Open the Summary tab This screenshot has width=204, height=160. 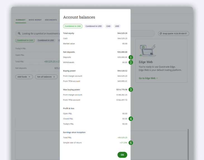click(x=21, y=20)
